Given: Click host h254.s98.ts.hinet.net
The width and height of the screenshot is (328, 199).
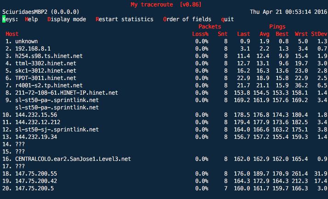Looking at the screenshot, I should [x=49, y=56].
